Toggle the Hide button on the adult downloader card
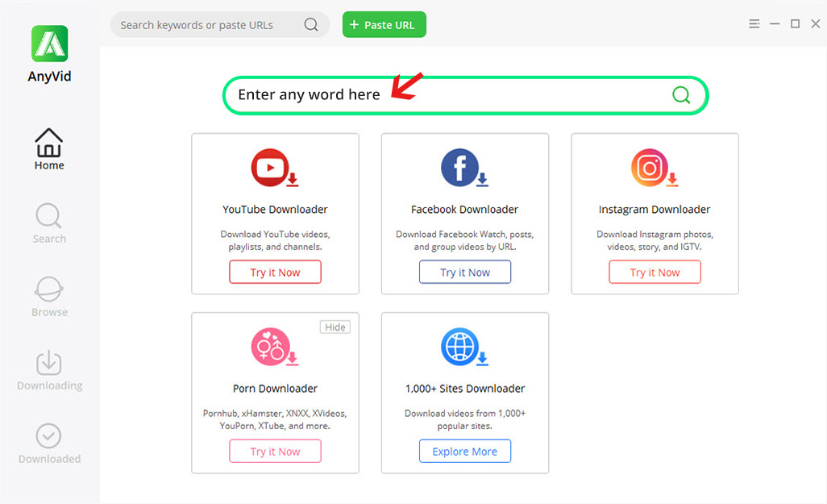 335,327
